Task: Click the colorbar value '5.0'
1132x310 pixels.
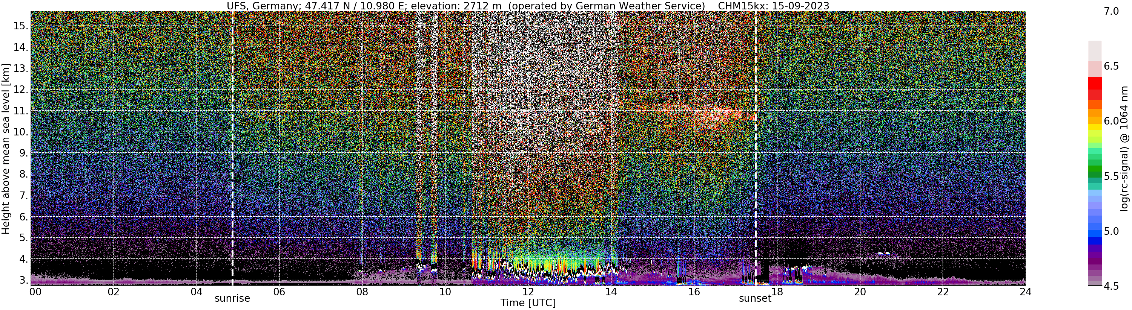Action: point(1112,231)
